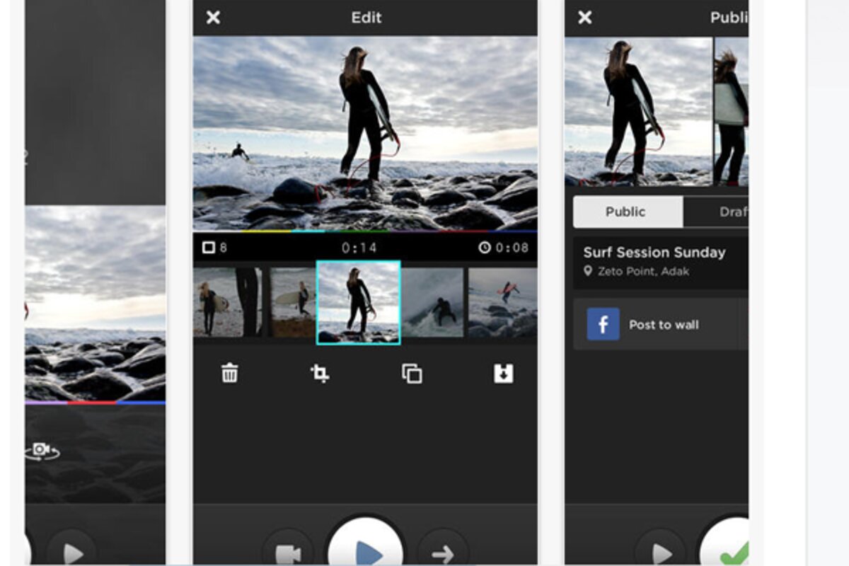Open the standing surfer thumbnail in the Publish screen

click(638, 112)
